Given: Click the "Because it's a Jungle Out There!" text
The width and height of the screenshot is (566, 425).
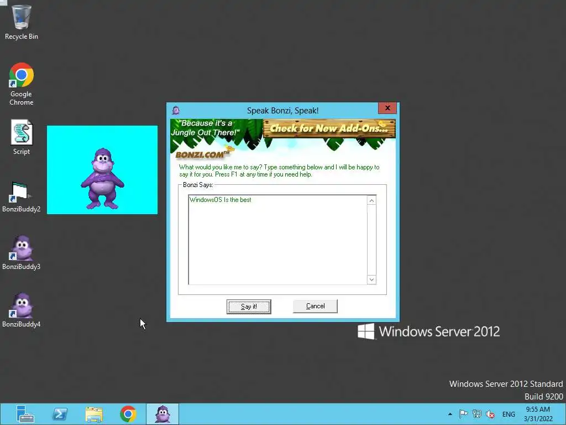Looking at the screenshot, I should (205, 128).
